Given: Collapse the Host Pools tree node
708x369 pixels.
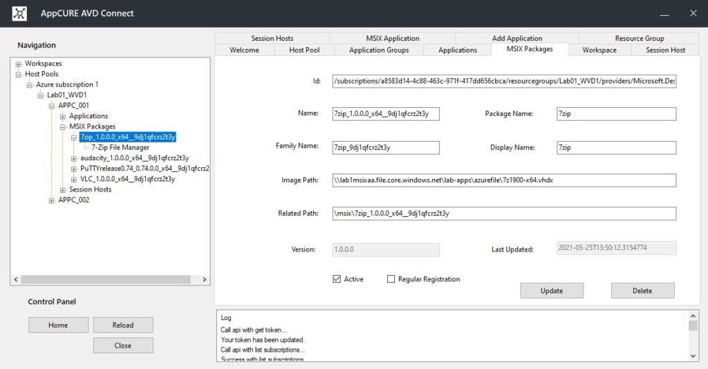Looking at the screenshot, I should coord(19,75).
